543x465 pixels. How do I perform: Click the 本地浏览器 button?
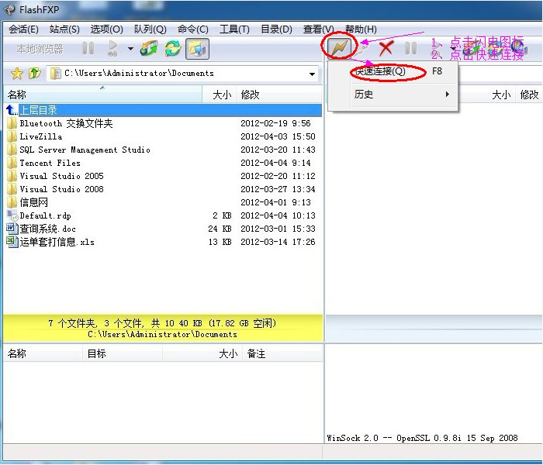pyautogui.click(x=40, y=49)
